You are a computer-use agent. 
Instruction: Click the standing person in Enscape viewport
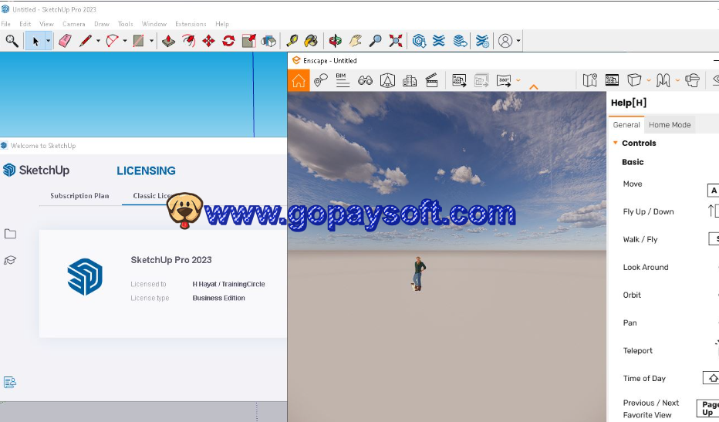pyautogui.click(x=418, y=273)
